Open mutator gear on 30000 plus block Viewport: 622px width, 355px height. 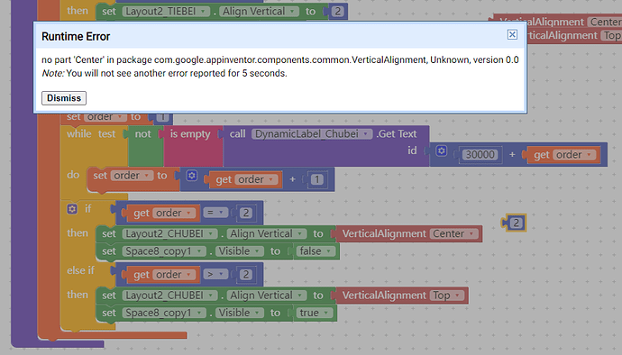click(x=442, y=150)
